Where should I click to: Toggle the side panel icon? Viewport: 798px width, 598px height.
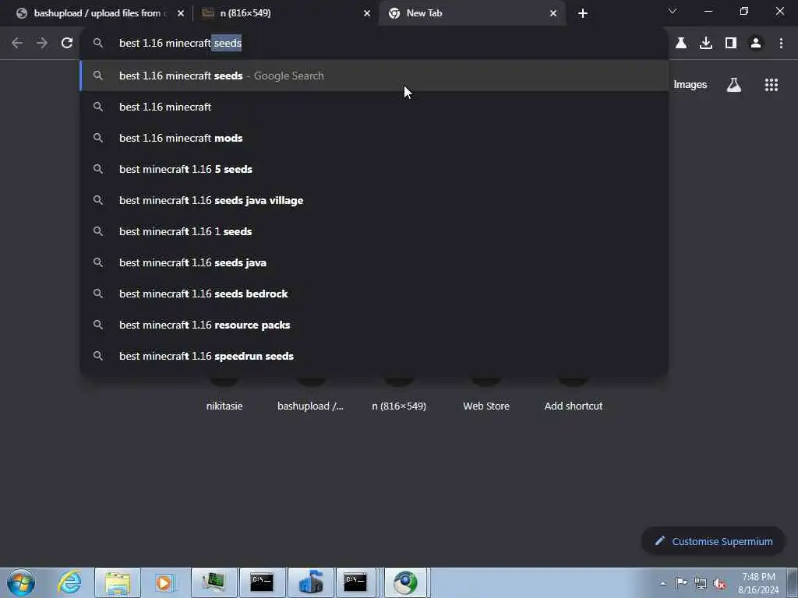click(x=731, y=44)
